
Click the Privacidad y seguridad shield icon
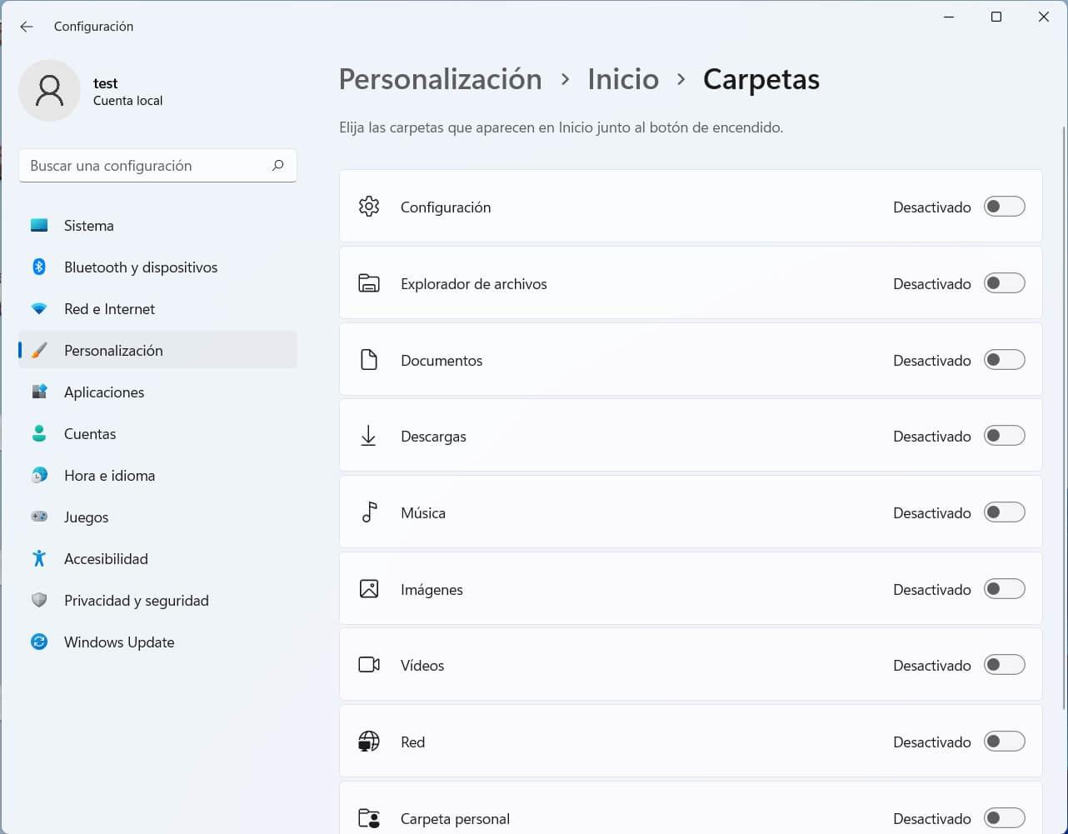(39, 600)
